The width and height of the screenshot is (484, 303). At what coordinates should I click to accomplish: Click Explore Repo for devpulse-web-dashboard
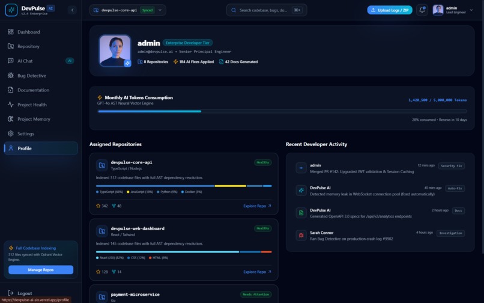coord(257,272)
